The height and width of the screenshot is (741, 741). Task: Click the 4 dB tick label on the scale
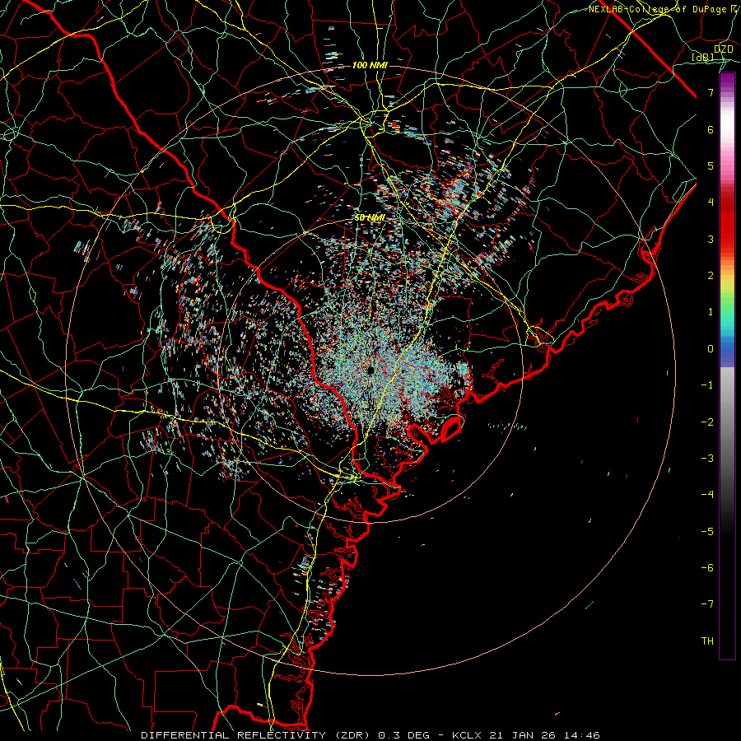(x=711, y=203)
